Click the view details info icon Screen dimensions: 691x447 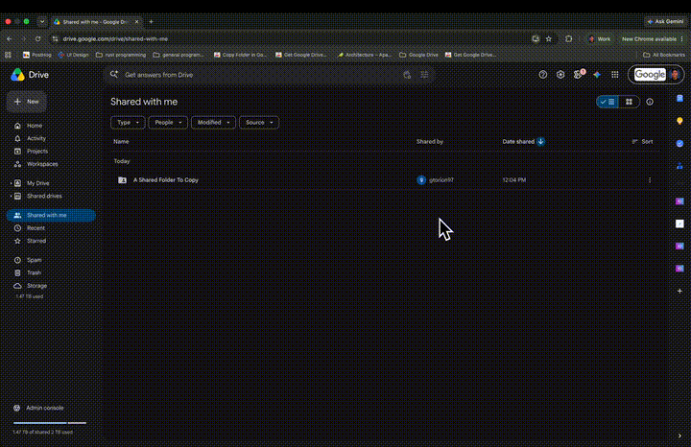click(x=650, y=102)
